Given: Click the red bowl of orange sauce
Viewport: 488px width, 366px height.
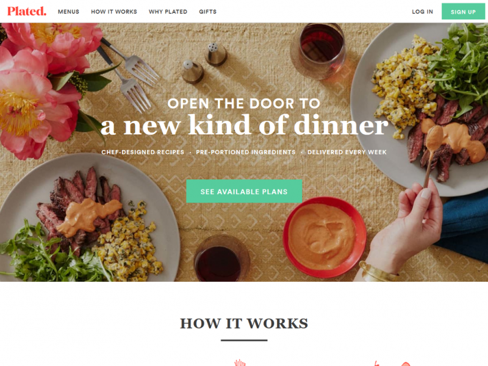Looking at the screenshot, I should coord(325,237).
